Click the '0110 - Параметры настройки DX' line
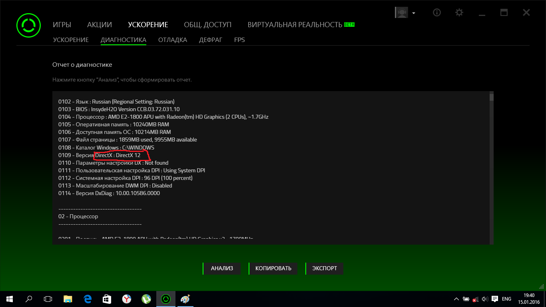Viewport: 546px width, 307px height. pos(114,163)
